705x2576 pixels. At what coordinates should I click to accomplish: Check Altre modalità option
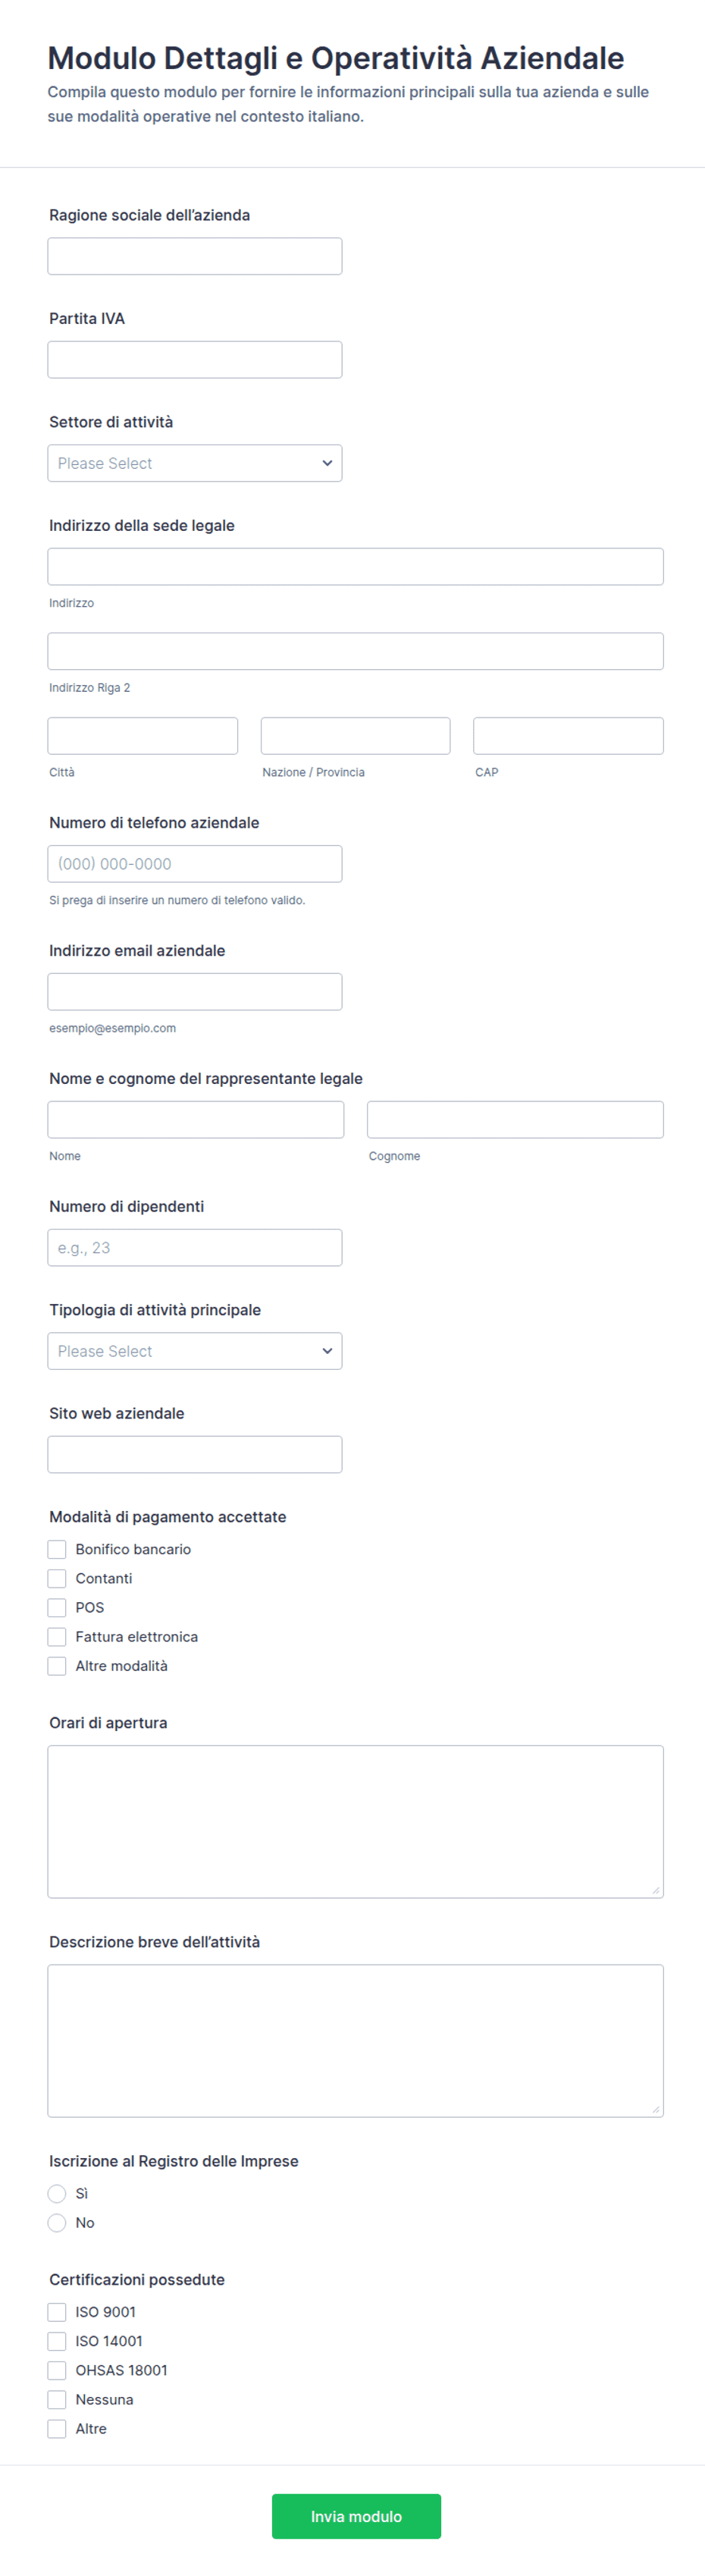(57, 1665)
